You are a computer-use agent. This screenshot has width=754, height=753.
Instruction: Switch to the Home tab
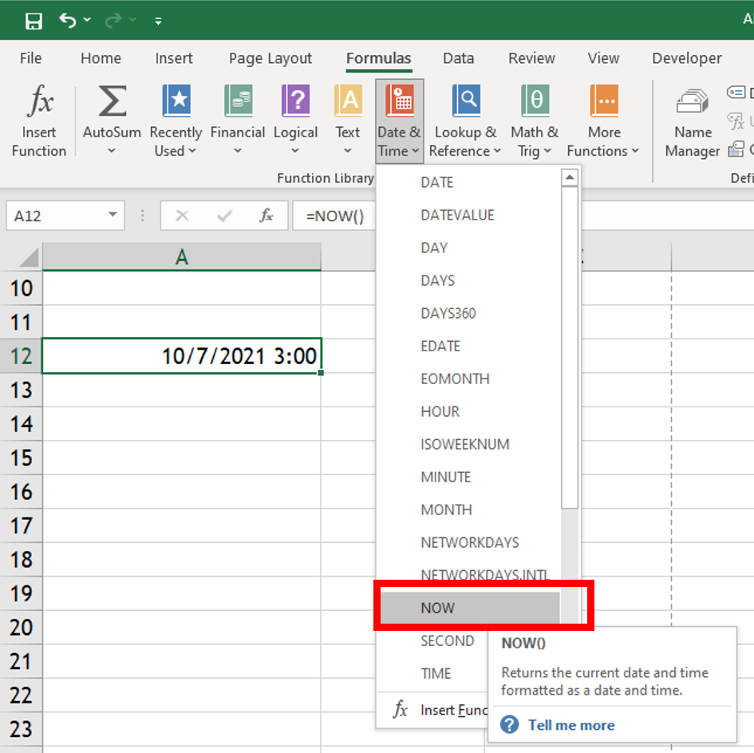point(101,58)
